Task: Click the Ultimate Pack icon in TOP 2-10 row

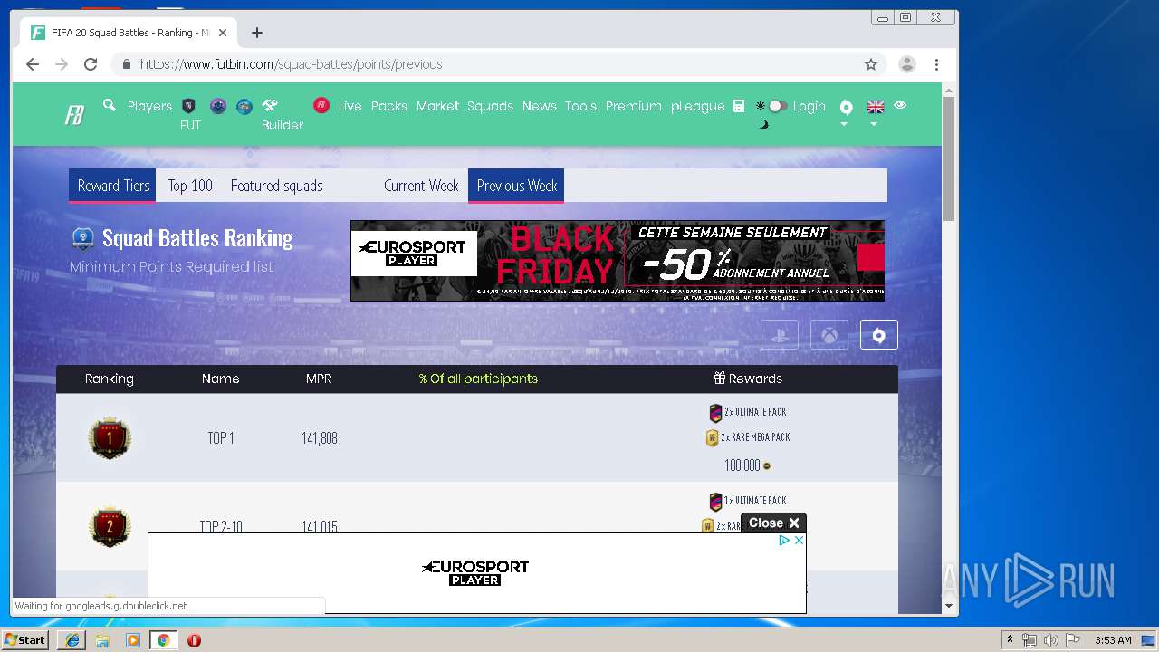Action: tap(715, 502)
